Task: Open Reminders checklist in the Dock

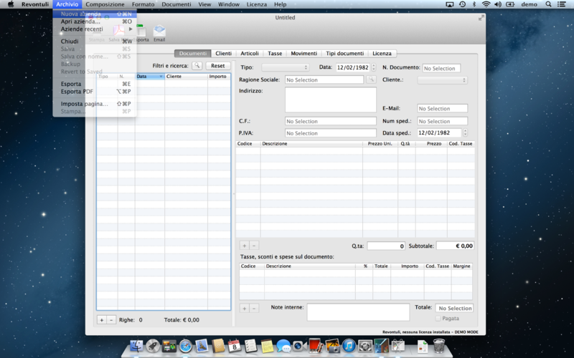Action: (250, 345)
